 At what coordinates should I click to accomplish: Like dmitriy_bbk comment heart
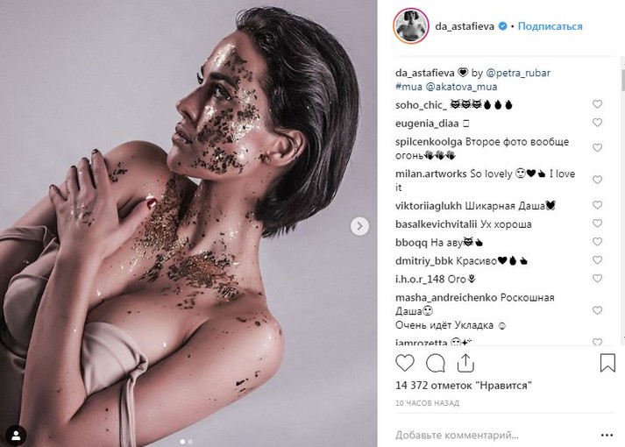597,259
